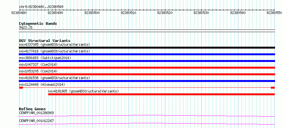Click the magenta line of CENPP|NM_001012267
This screenshot has height=128, width=284.
click(x=147, y=124)
